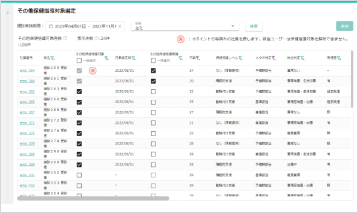Open the 全社 organization dropdown
The height and width of the screenshot is (213, 358).
[x=185, y=26]
